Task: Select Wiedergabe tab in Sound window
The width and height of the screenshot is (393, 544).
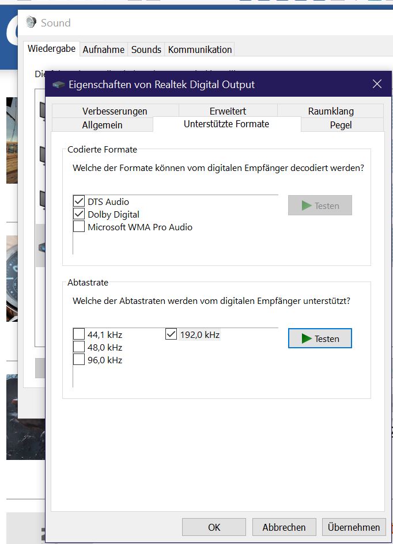Action: (x=51, y=48)
